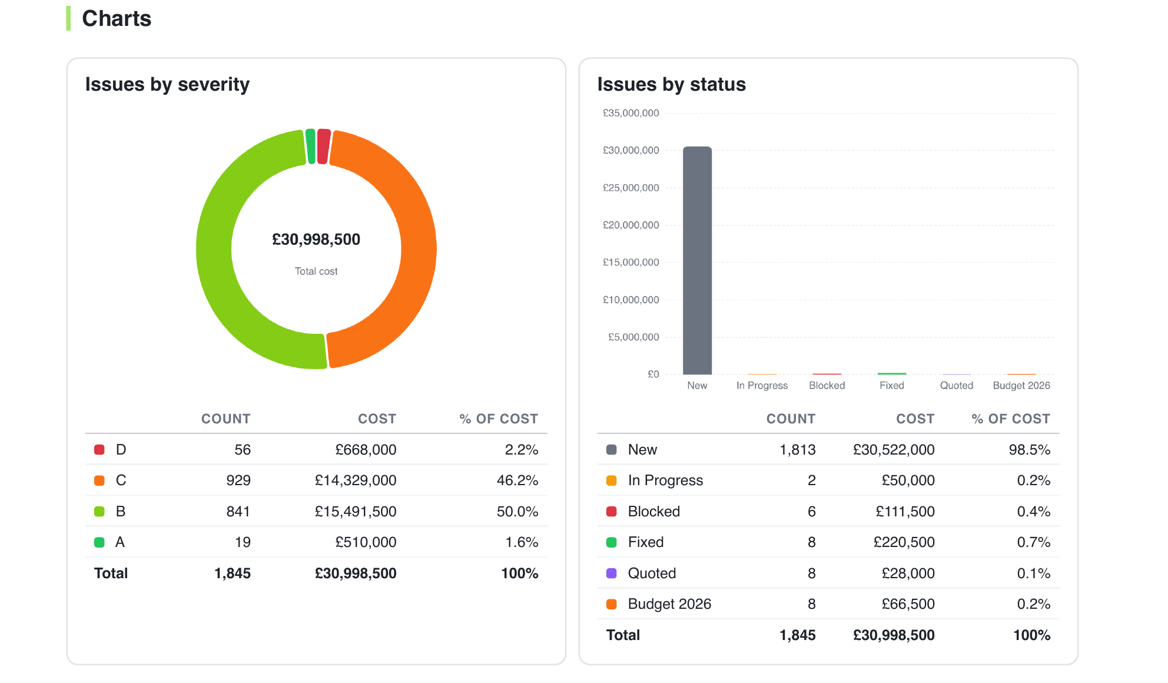The image size is (1168, 683).
Task: Click % OF COST header in severity table
Action: point(499,419)
